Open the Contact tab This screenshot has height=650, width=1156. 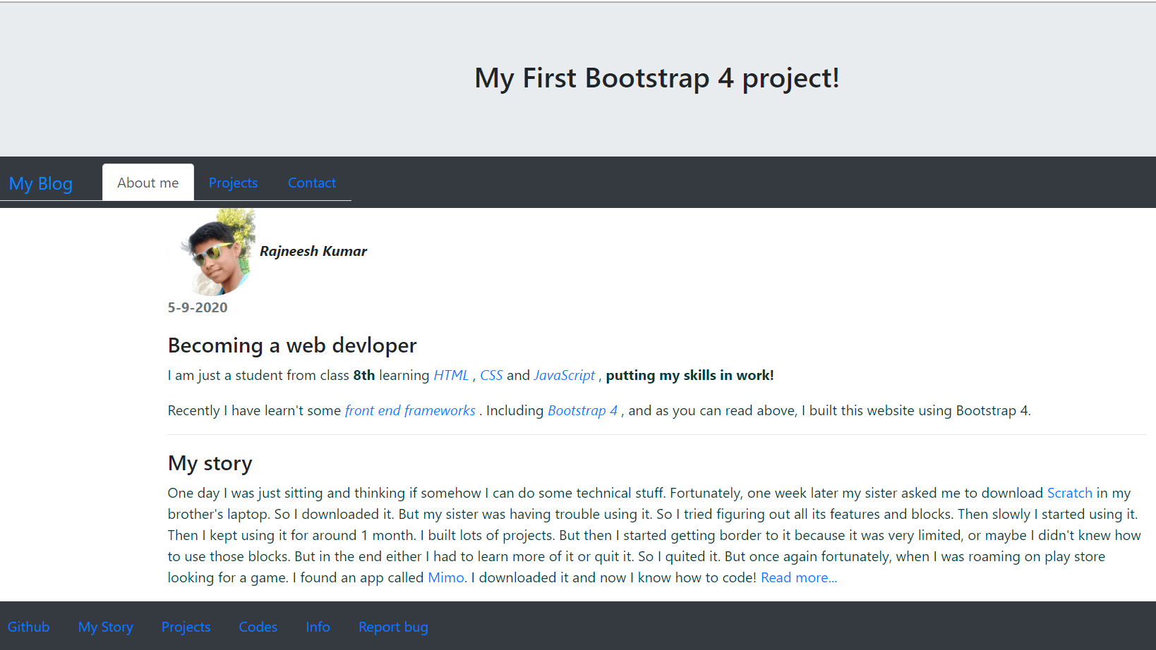coord(312,183)
